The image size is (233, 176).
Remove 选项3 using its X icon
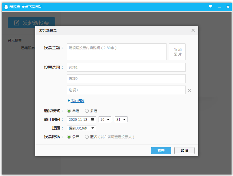(x=189, y=90)
